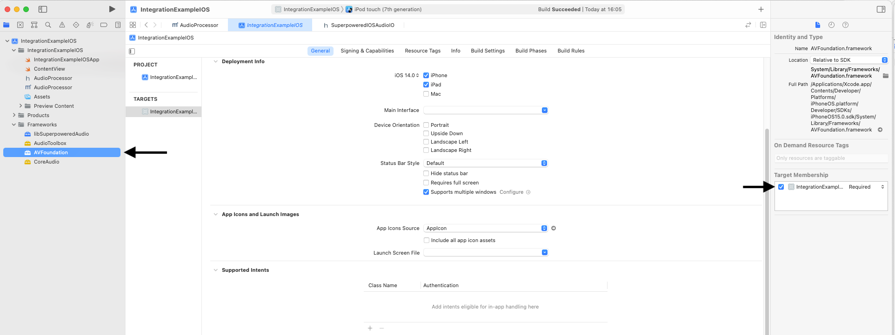Viewport: 895px width, 335px height.
Task: Show the File inspector
Action: tap(818, 25)
